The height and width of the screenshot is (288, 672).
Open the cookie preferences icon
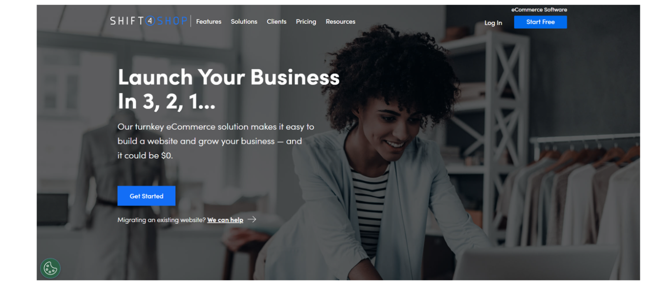click(x=50, y=268)
